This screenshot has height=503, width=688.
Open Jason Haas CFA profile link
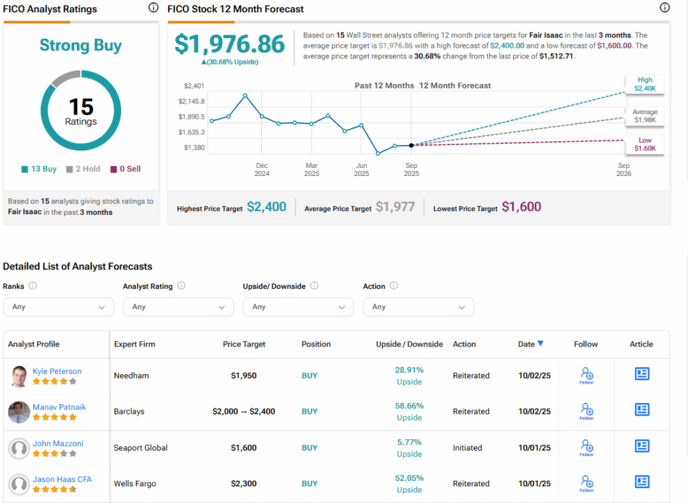click(62, 479)
